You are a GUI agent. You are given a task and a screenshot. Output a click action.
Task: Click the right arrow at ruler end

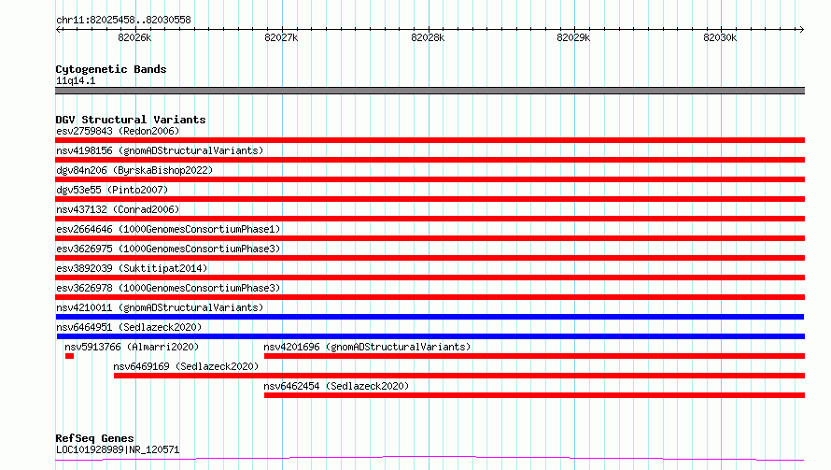coord(801,29)
